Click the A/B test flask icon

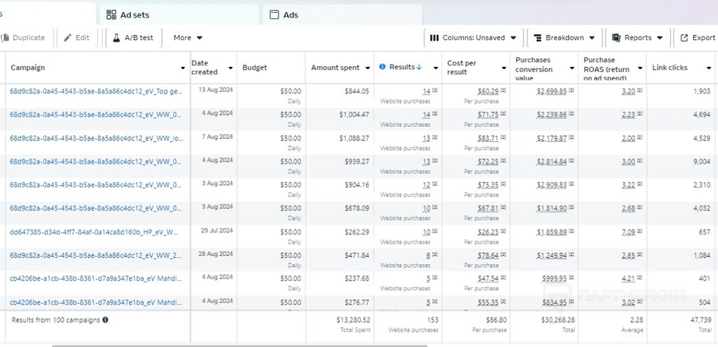116,37
